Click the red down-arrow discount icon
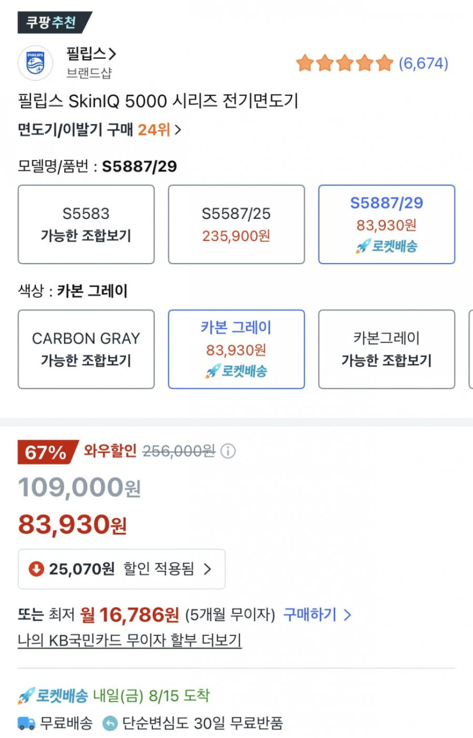Screen dimensions: 473x738 [36, 569]
